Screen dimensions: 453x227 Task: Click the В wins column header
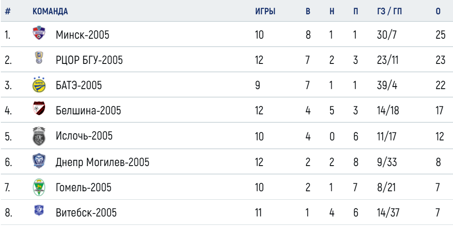pyautogui.click(x=308, y=11)
